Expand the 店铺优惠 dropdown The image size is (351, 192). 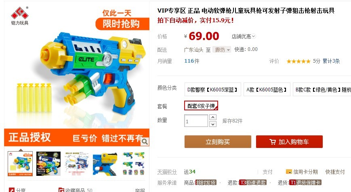(x=244, y=36)
